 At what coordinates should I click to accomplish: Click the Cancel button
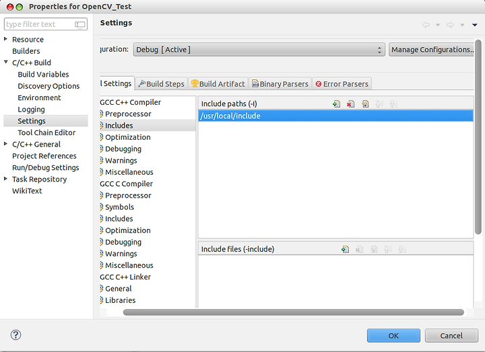pos(451,335)
